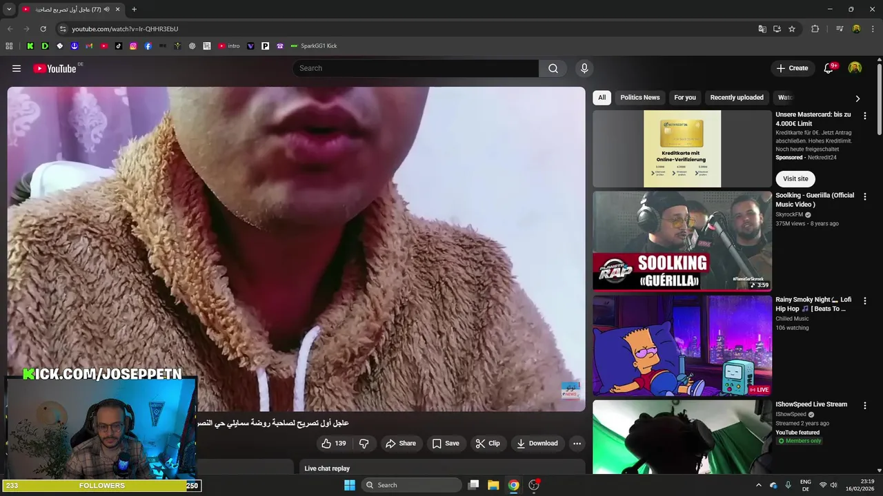Open the YouTube guide hamburger menu
The image size is (883, 496).
click(x=17, y=68)
